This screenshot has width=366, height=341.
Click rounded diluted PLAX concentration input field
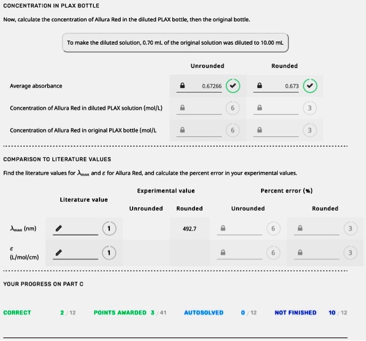tap(281, 108)
